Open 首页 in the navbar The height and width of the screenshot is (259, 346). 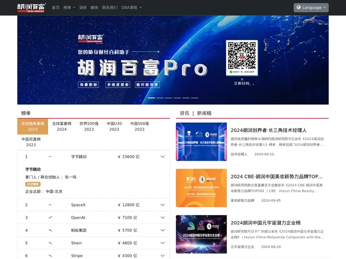click(56, 8)
